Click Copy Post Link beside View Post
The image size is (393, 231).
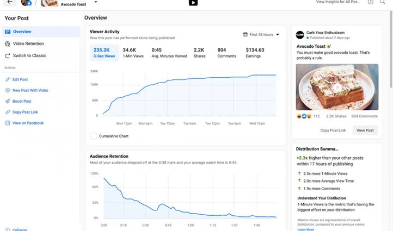click(333, 130)
